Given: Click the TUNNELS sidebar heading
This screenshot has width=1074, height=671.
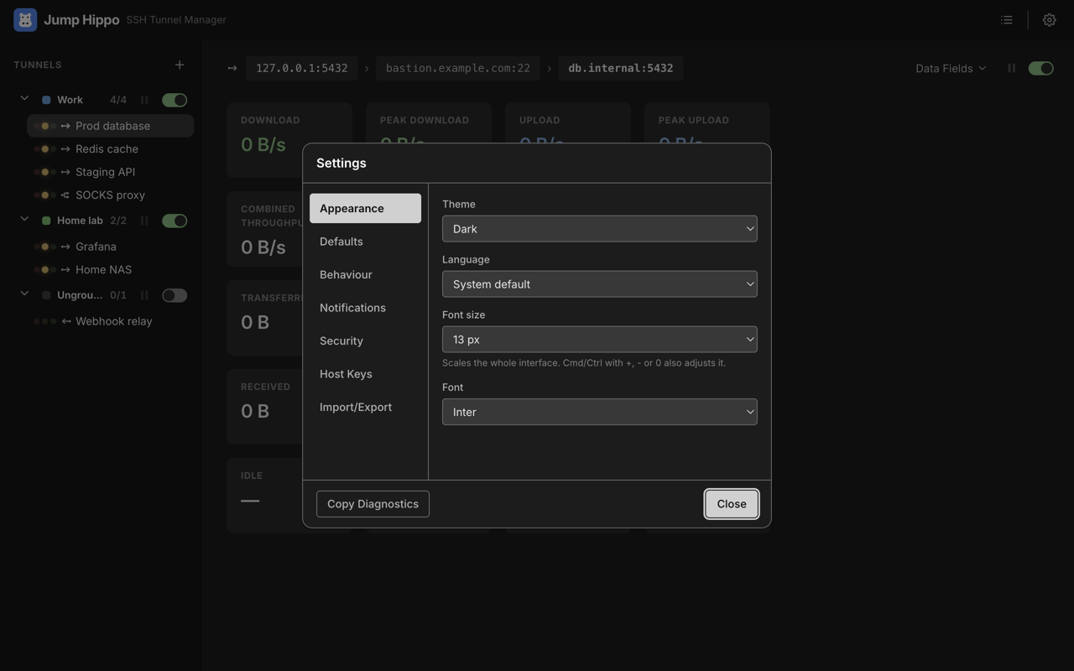Looking at the screenshot, I should pos(38,65).
